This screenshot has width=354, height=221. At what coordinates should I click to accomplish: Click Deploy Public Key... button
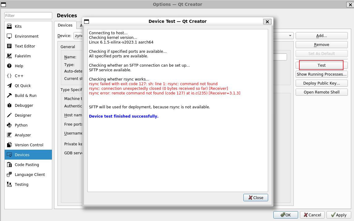coord(322,83)
